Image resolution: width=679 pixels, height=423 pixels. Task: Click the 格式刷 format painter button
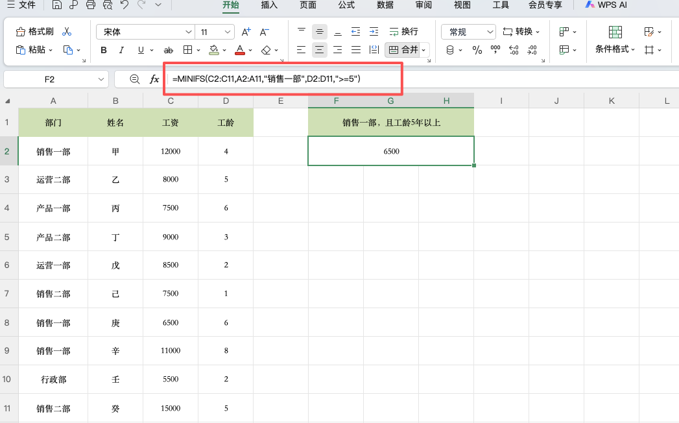[34, 32]
